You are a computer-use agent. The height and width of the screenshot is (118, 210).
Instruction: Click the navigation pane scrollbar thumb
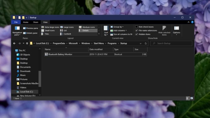[x=40, y=79]
